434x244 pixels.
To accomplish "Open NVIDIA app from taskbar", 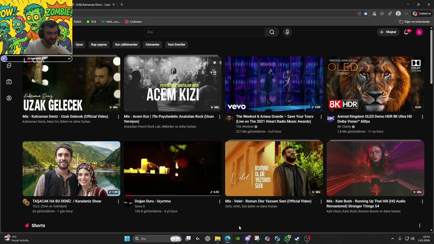I will coord(238,239).
